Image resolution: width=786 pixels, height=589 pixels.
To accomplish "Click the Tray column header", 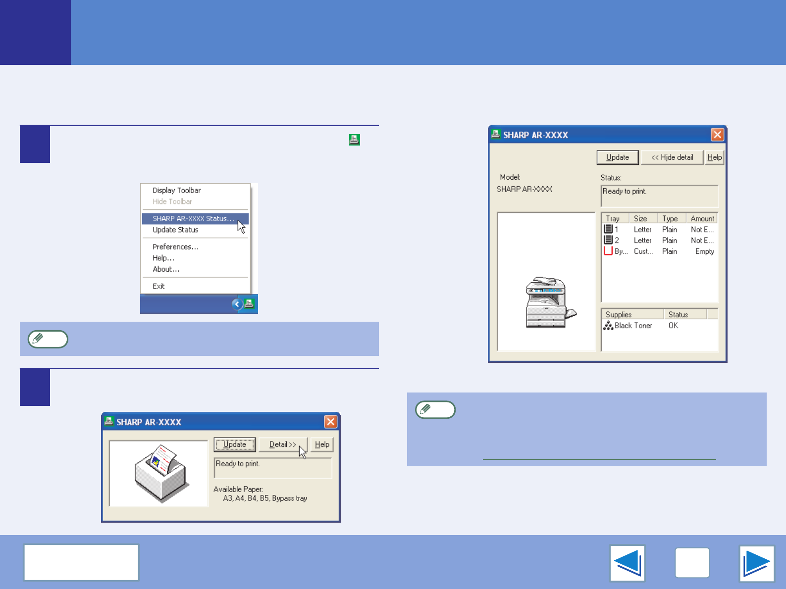I will [x=615, y=218].
